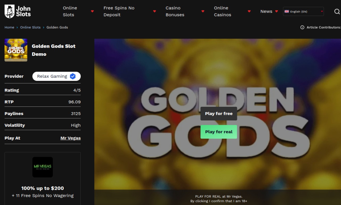Image resolution: width=341 pixels, height=205 pixels.
Task: Open the Online Casinos menu item
Action: coord(222,11)
